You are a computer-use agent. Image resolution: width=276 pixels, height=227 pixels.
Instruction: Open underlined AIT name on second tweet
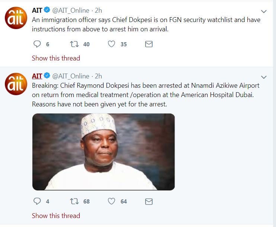point(37,76)
